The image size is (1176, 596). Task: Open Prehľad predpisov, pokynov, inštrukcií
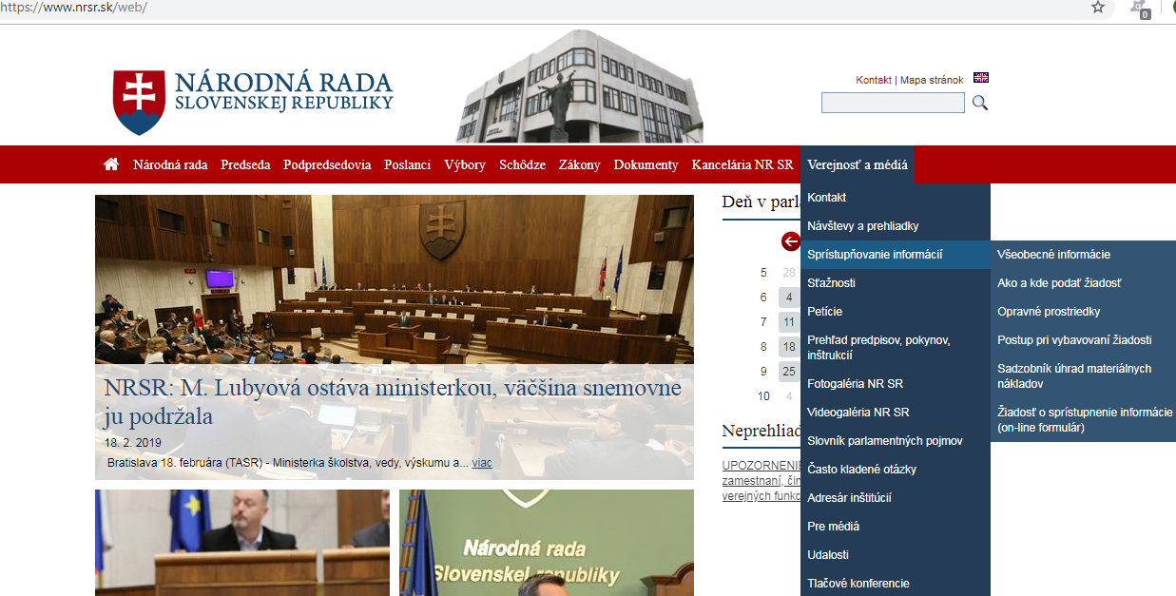click(x=896, y=348)
